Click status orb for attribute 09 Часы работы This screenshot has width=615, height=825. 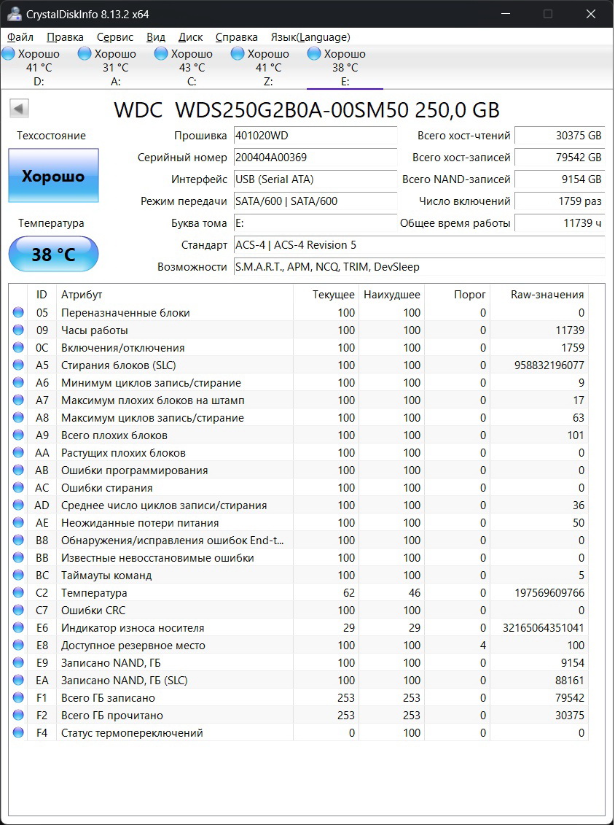coord(18,330)
